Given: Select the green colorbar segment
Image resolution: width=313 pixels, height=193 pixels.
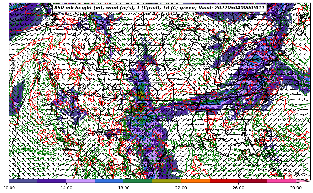Looking at the screenshot, I should point(138,181).
